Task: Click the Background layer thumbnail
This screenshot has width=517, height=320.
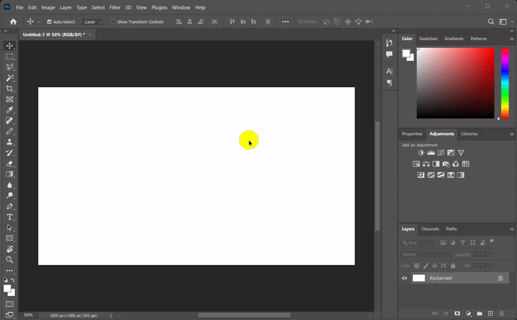Action: click(419, 278)
